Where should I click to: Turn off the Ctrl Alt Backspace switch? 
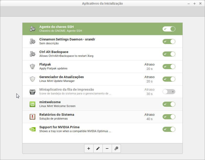coord(169,54)
